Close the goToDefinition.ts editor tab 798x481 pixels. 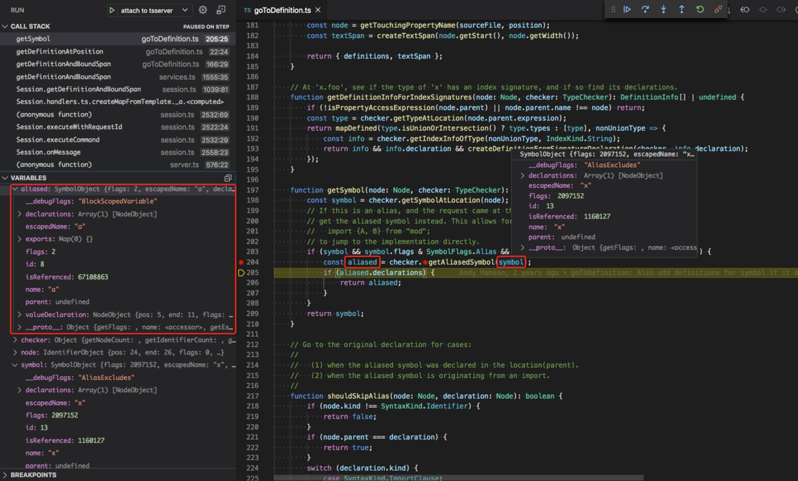point(318,10)
